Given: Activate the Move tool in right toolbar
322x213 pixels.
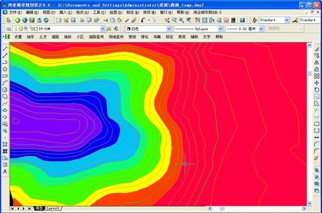Looking at the screenshot, I should coord(317,83).
